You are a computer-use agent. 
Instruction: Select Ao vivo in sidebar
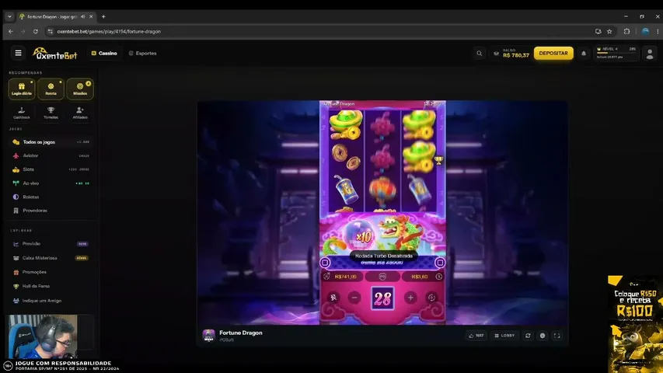pyautogui.click(x=51, y=183)
